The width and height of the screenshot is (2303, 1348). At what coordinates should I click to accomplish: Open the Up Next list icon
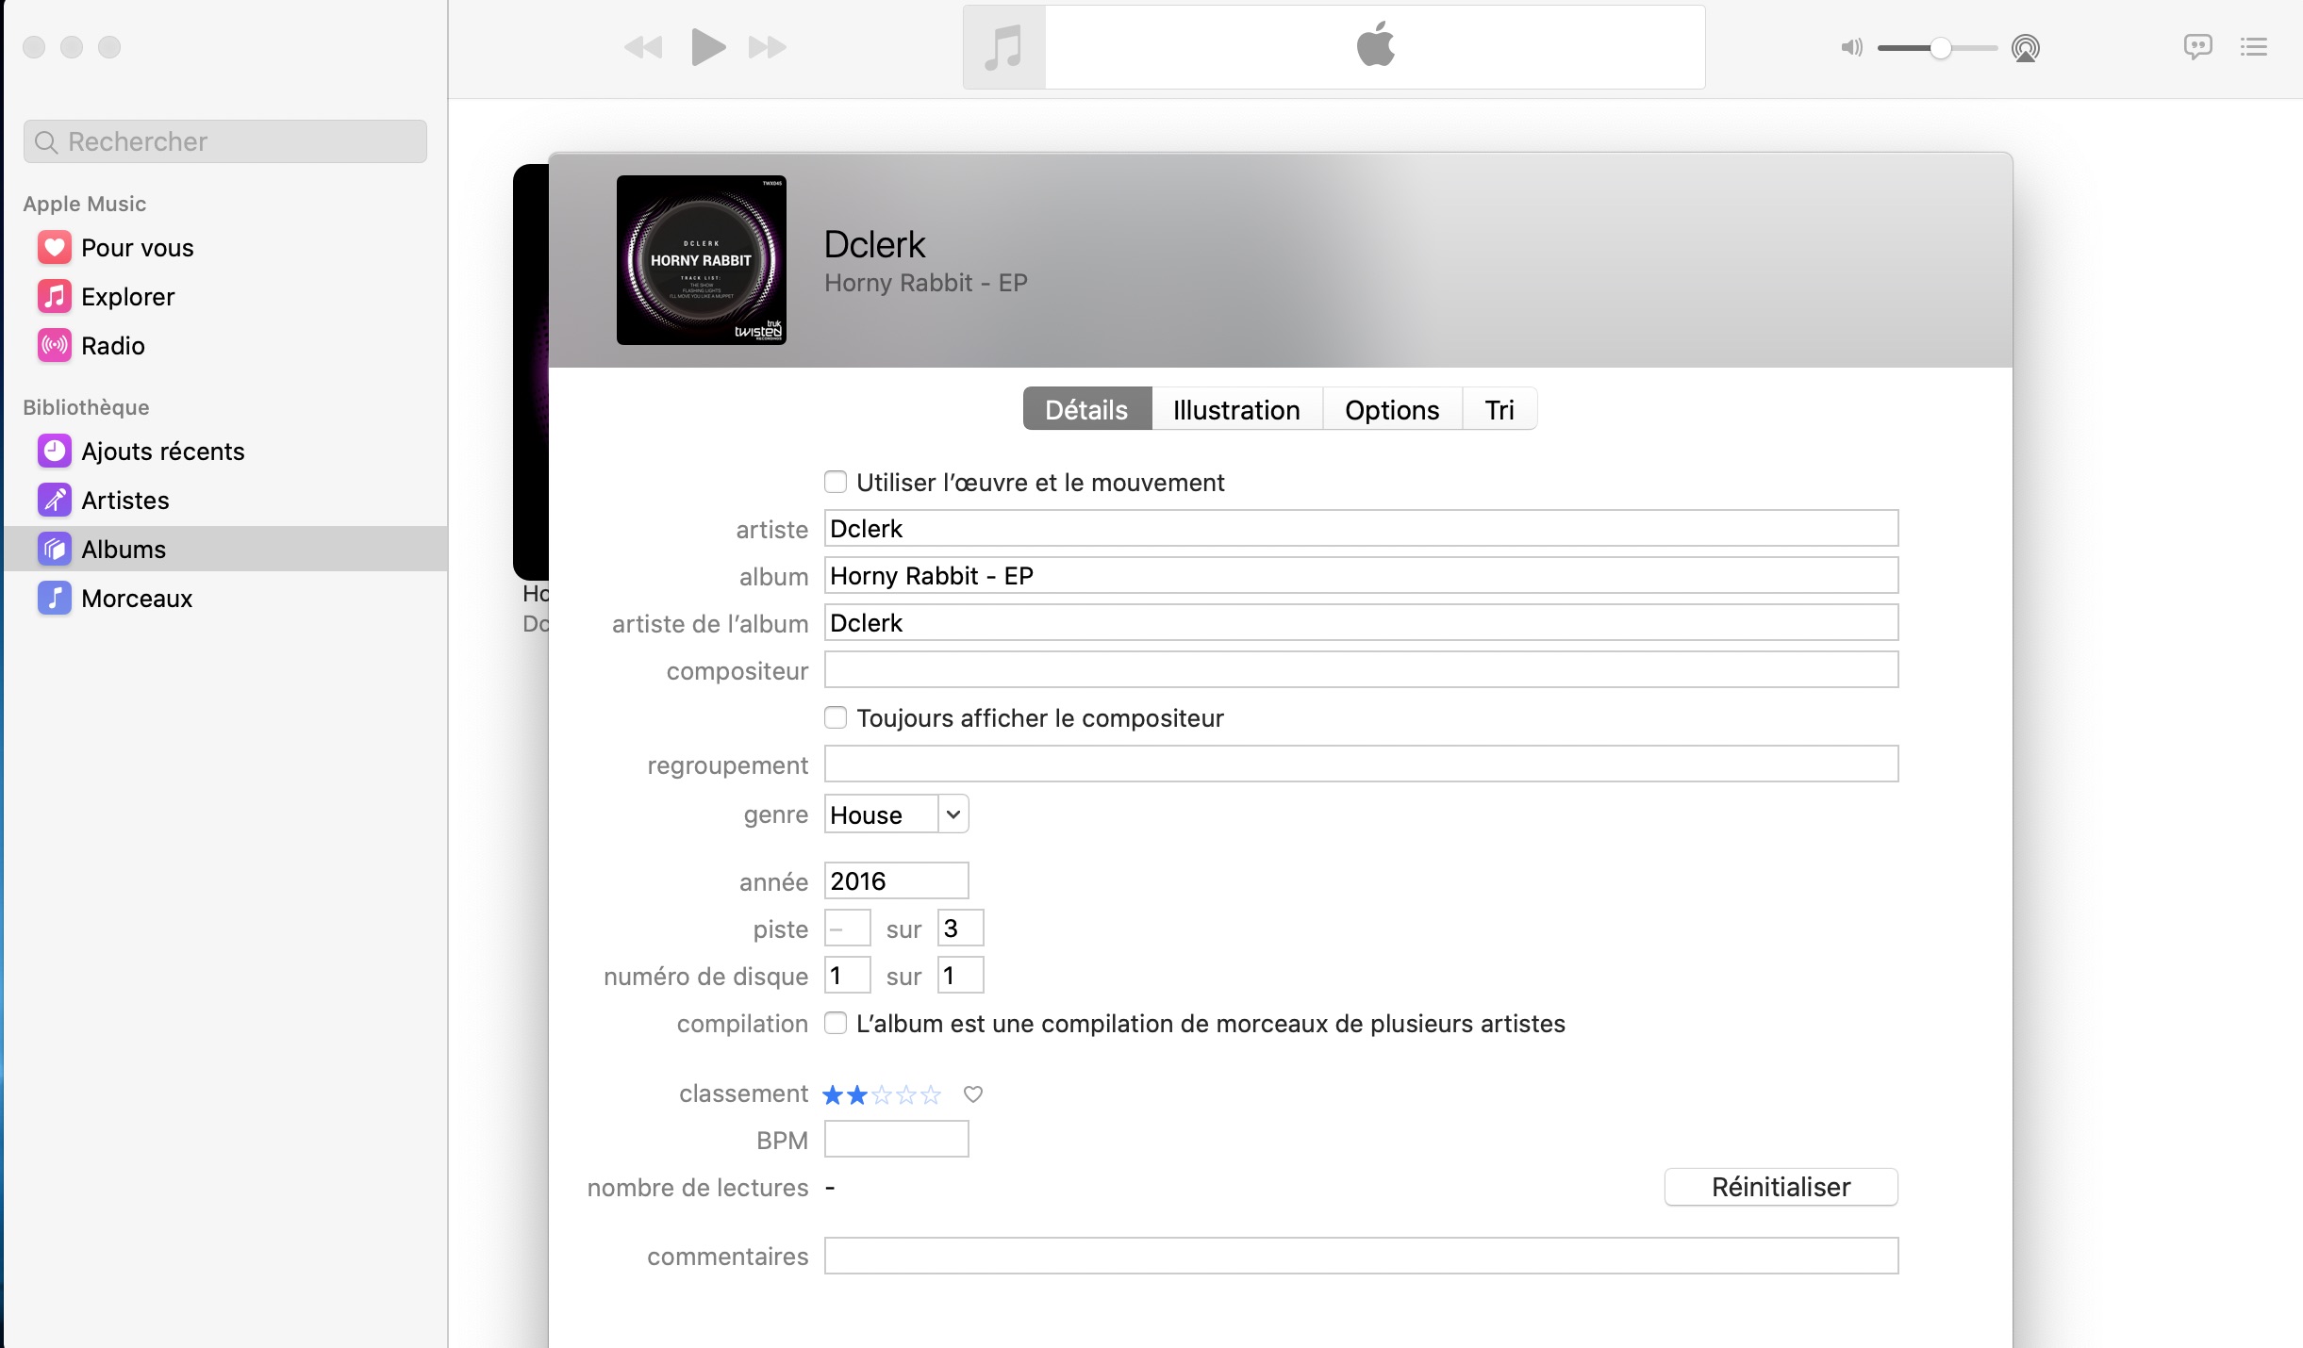2254,47
